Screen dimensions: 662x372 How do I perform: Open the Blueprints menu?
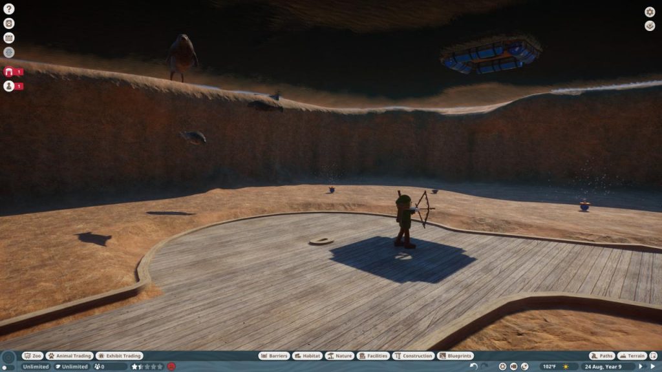(456, 356)
